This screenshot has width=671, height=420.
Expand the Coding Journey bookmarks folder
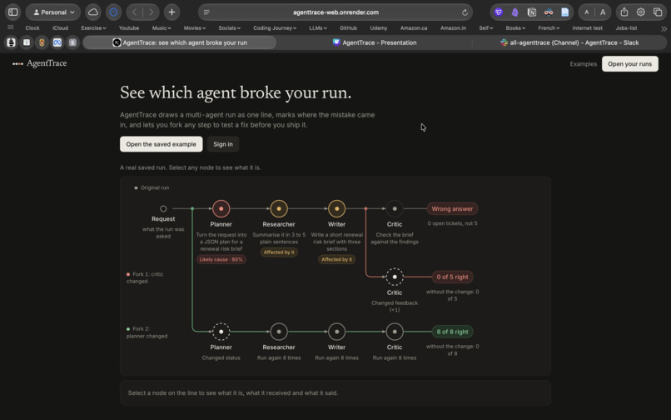point(275,27)
